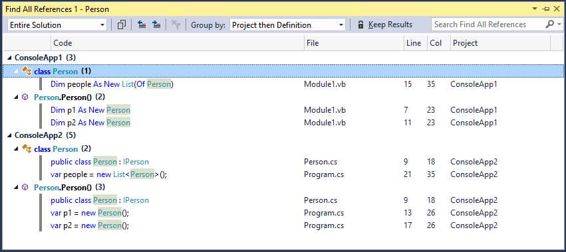Viewport: 566px width, 252px height.
Task: Click the Collapse All icon
Action: (142, 25)
